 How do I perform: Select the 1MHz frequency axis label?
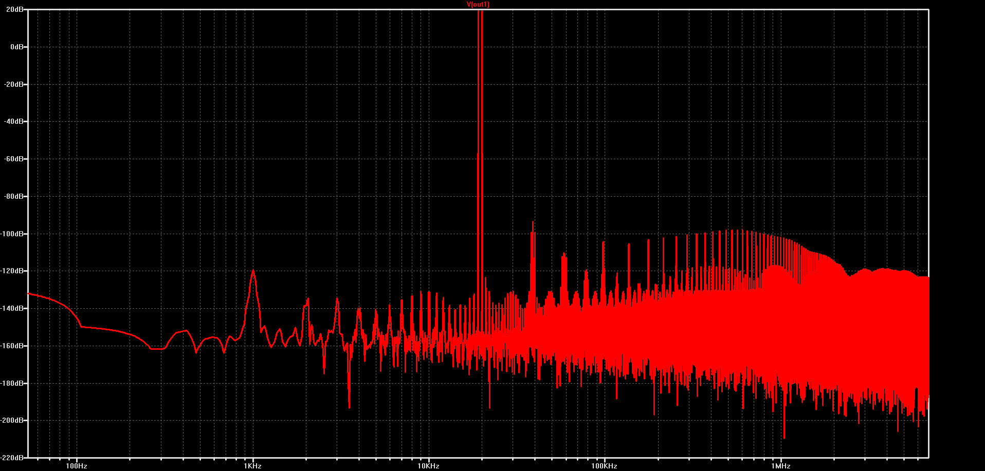click(780, 466)
